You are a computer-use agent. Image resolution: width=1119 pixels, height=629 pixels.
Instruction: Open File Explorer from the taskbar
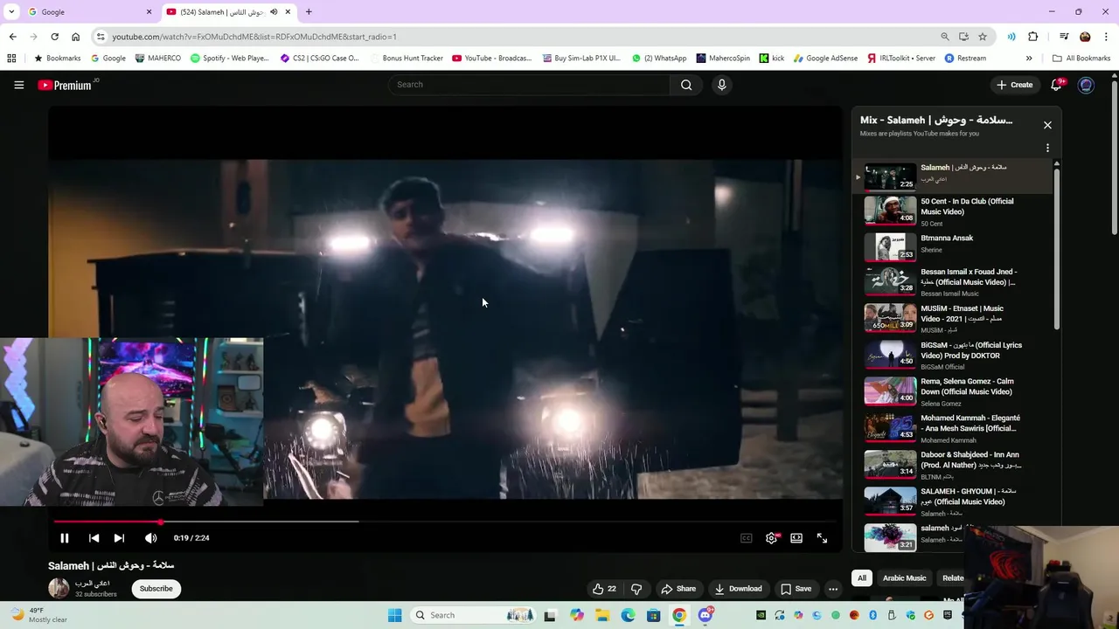[x=602, y=615]
